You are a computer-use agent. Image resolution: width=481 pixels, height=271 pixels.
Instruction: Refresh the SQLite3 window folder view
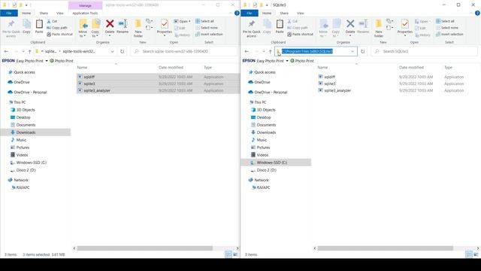tap(362, 51)
